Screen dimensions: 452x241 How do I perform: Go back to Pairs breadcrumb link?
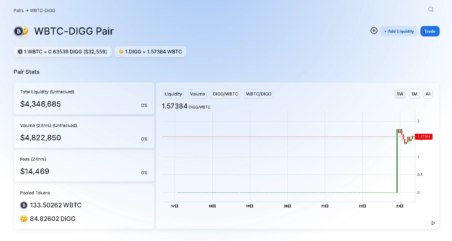(19, 11)
